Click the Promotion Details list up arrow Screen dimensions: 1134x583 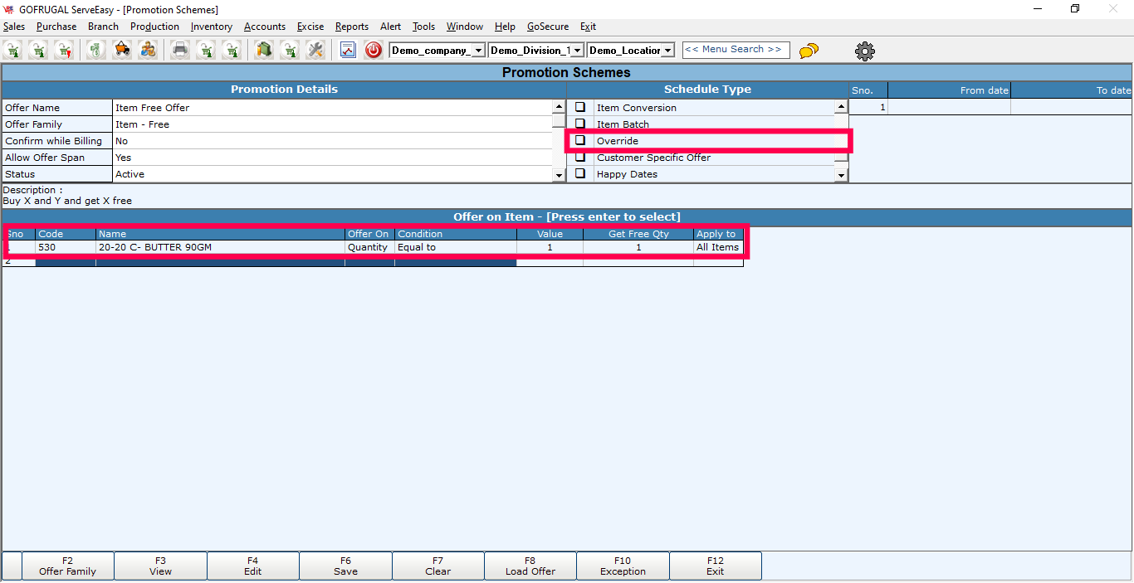(560, 107)
